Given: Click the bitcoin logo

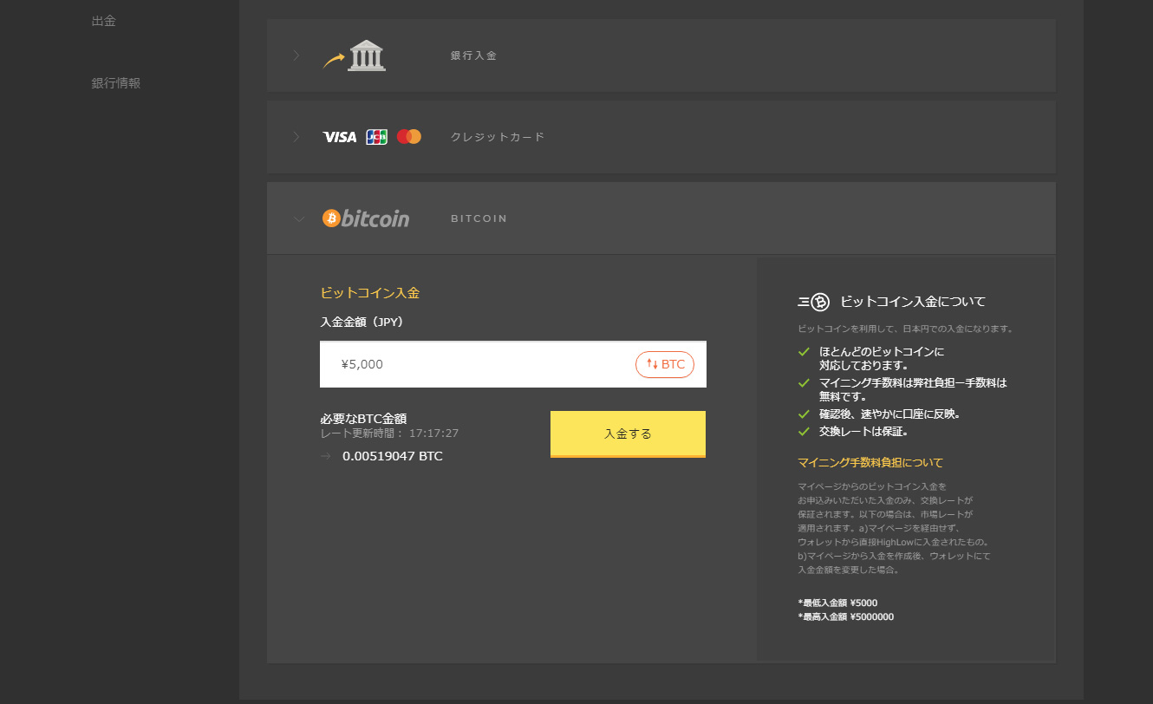Looking at the screenshot, I should point(366,218).
